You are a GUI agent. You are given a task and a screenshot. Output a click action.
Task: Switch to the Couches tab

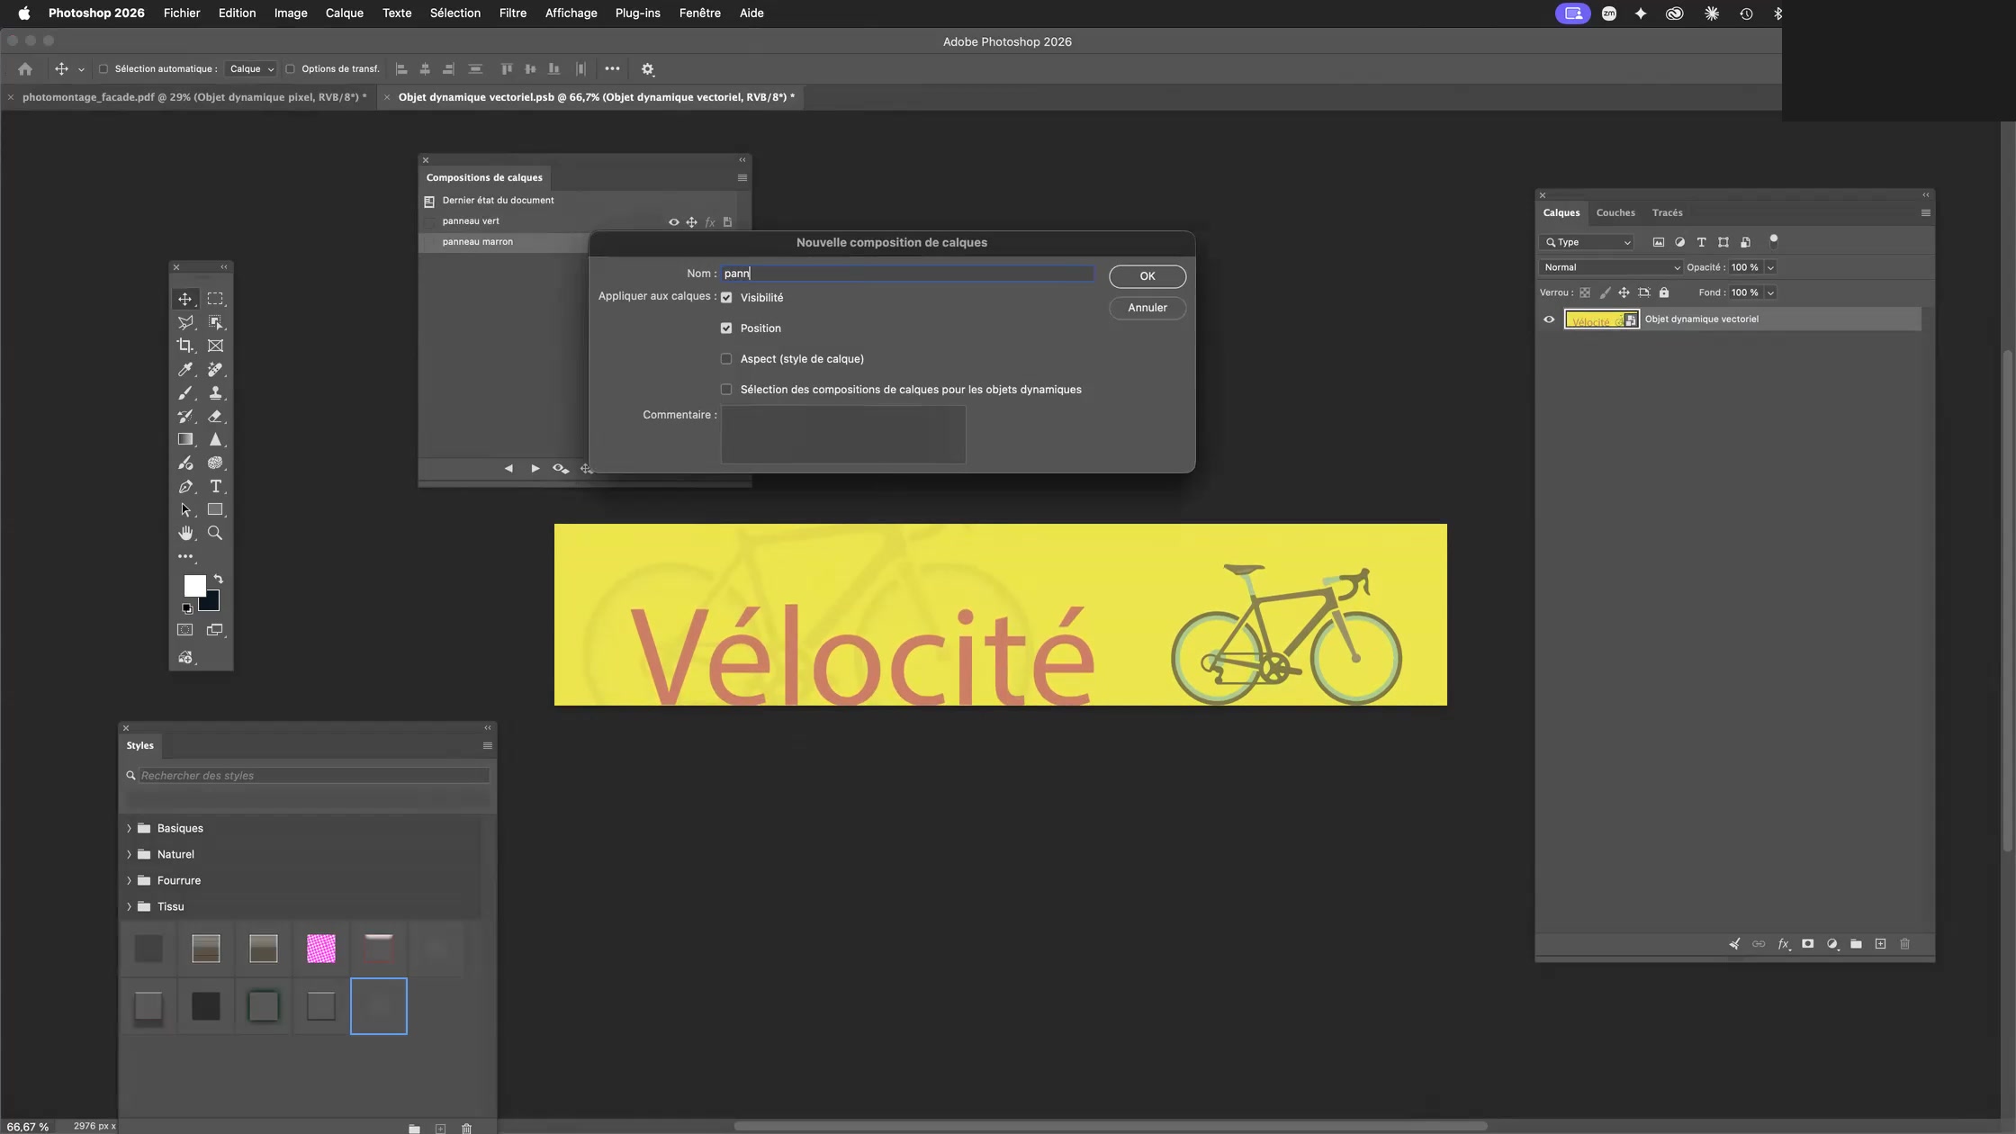(1615, 212)
